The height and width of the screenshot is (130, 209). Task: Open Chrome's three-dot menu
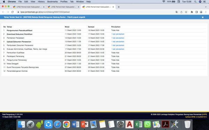click(206, 12)
